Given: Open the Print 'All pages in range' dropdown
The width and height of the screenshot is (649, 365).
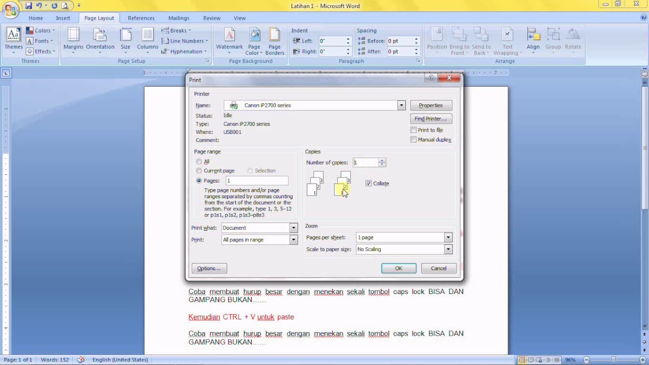Looking at the screenshot, I should (x=293, y=240).
